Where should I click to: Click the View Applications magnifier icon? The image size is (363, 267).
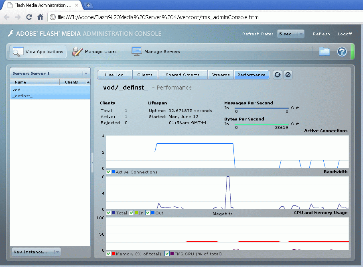tap(18, 52)
